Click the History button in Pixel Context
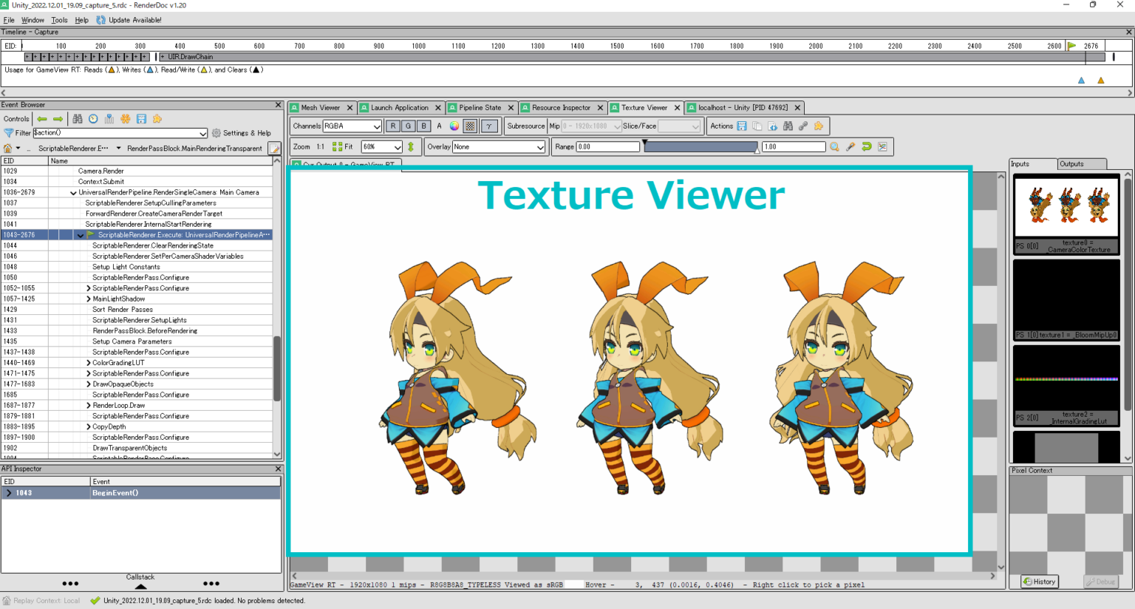This screenshot has width=1135, height=609. tap(1038, 582)
